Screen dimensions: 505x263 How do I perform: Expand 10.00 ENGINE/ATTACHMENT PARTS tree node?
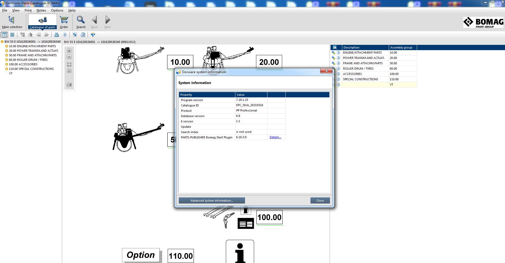coord(7,46)
